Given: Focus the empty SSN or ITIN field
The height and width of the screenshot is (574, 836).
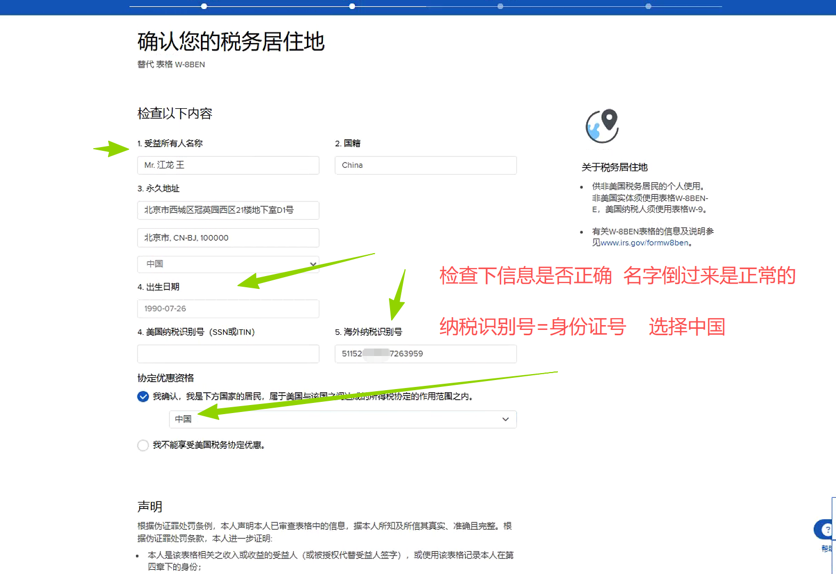Looking at the screenshot, I should pyautogui.click(x=228, y=354).
